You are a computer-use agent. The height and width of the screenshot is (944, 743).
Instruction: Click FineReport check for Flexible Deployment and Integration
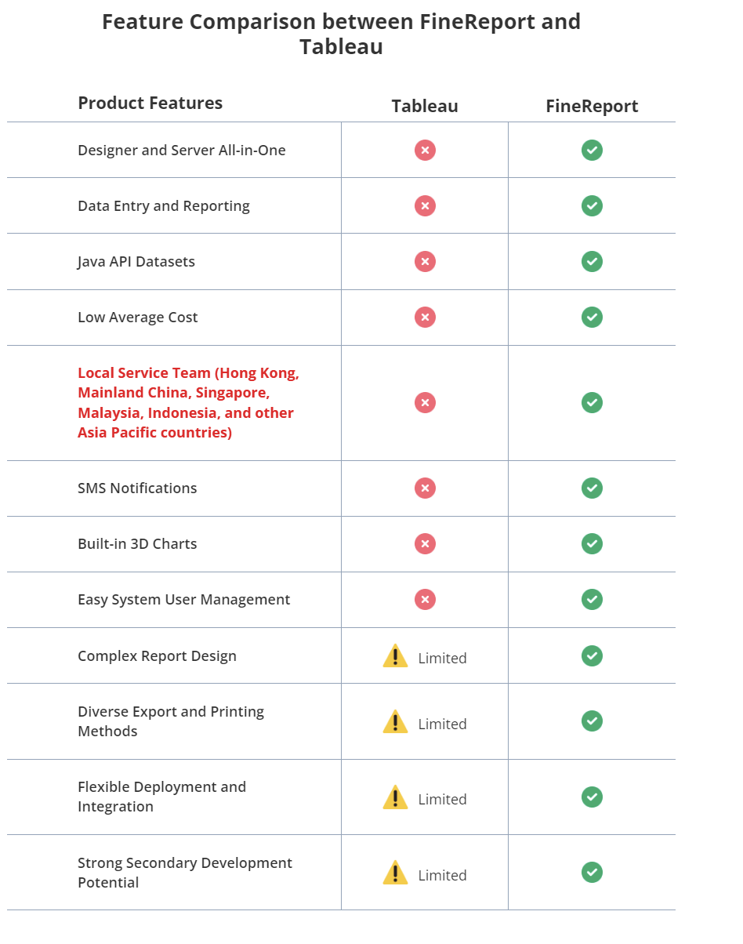click(592, 797)
